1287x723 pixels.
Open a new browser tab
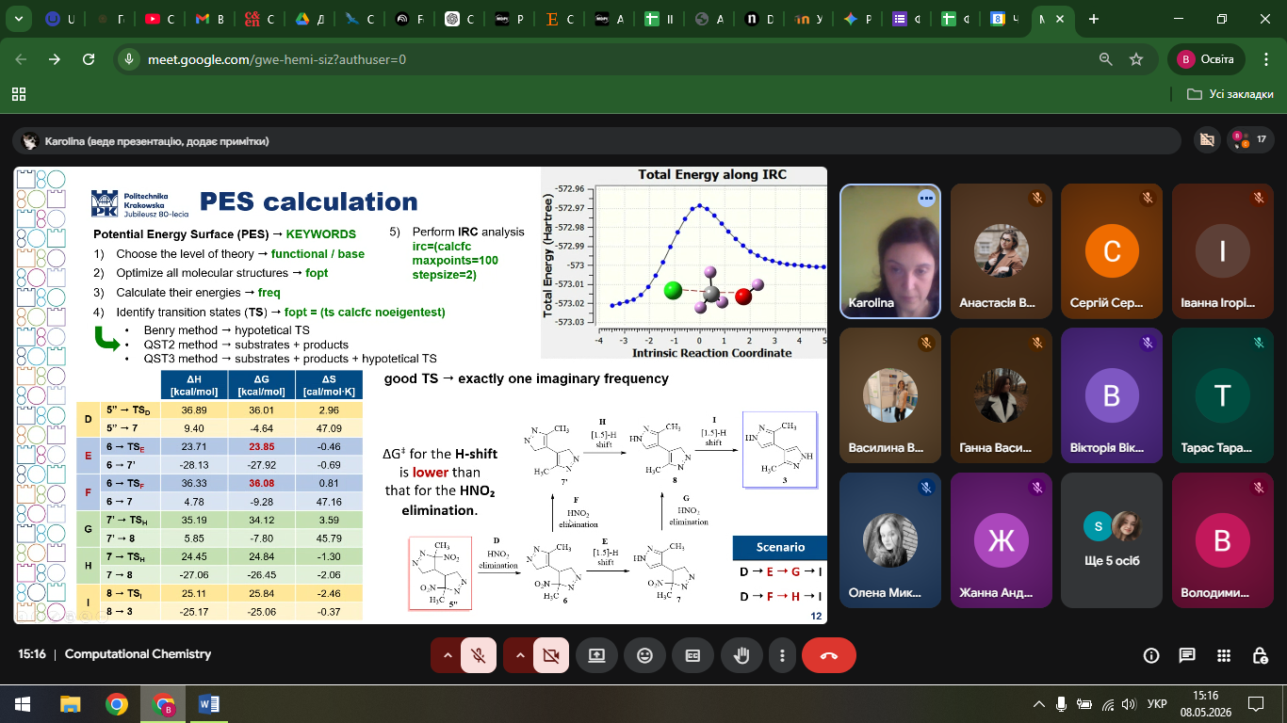pyautogui.click(x=1094, y=19)
